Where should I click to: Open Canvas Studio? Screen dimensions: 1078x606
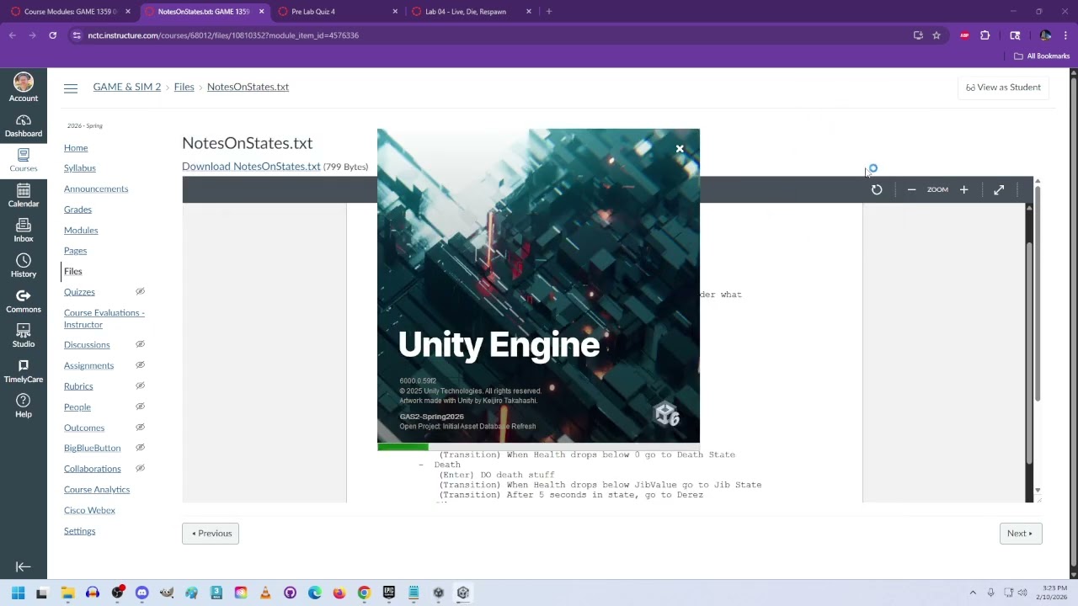[x=24, y=336]
